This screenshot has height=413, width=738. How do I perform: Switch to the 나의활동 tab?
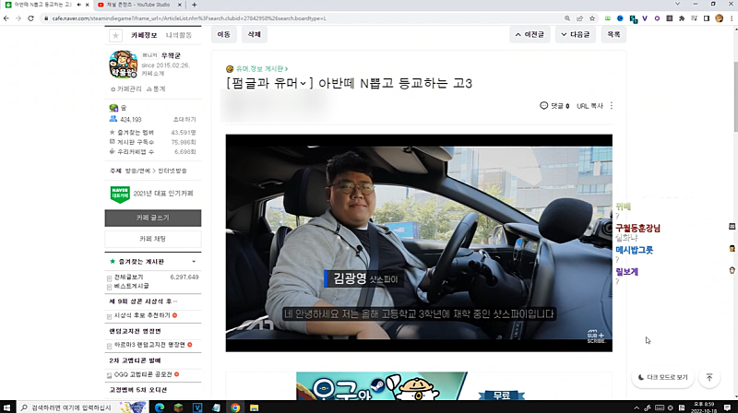(x=180, y=35)
